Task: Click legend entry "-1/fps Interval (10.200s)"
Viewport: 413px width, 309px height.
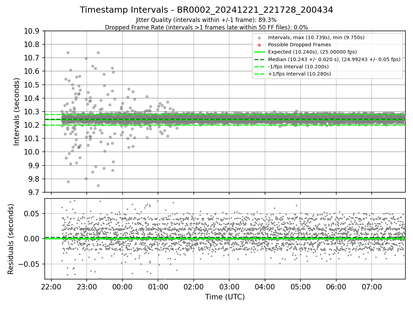Action: coord(298,66)
